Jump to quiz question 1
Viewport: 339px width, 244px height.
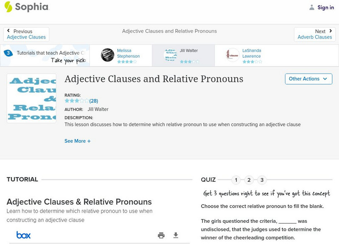[x=236, y=180]
